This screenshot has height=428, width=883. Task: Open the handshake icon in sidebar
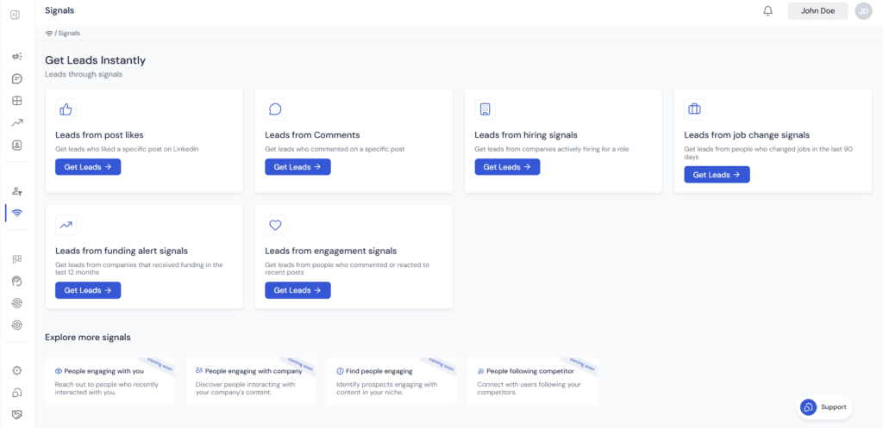point(17,414)
